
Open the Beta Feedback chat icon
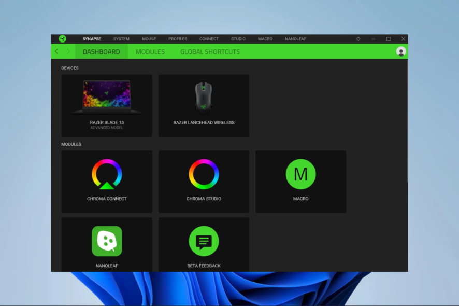pyautogui.click(x=204, y=241)
